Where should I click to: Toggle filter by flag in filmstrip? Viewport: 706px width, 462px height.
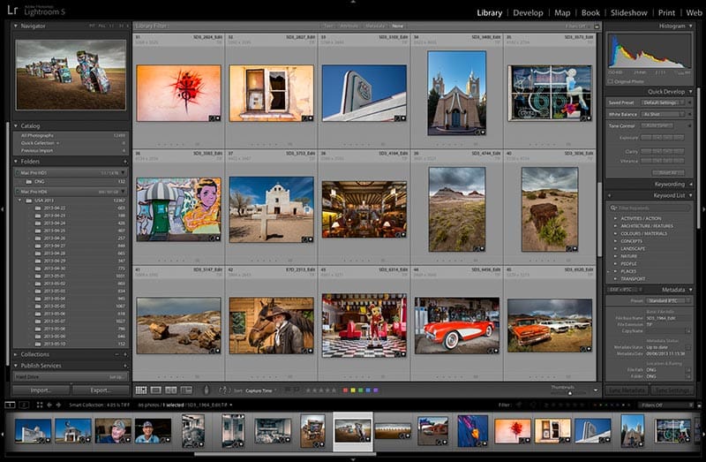[x=519, y=405]
